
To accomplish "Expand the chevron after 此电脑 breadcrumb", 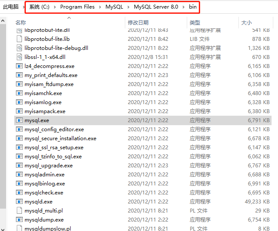I will 23,7.
